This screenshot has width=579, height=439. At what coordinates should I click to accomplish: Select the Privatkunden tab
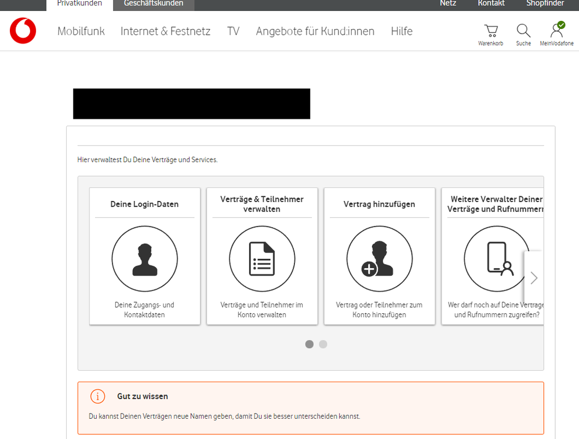pyautogui.click(x=79, y=3)
